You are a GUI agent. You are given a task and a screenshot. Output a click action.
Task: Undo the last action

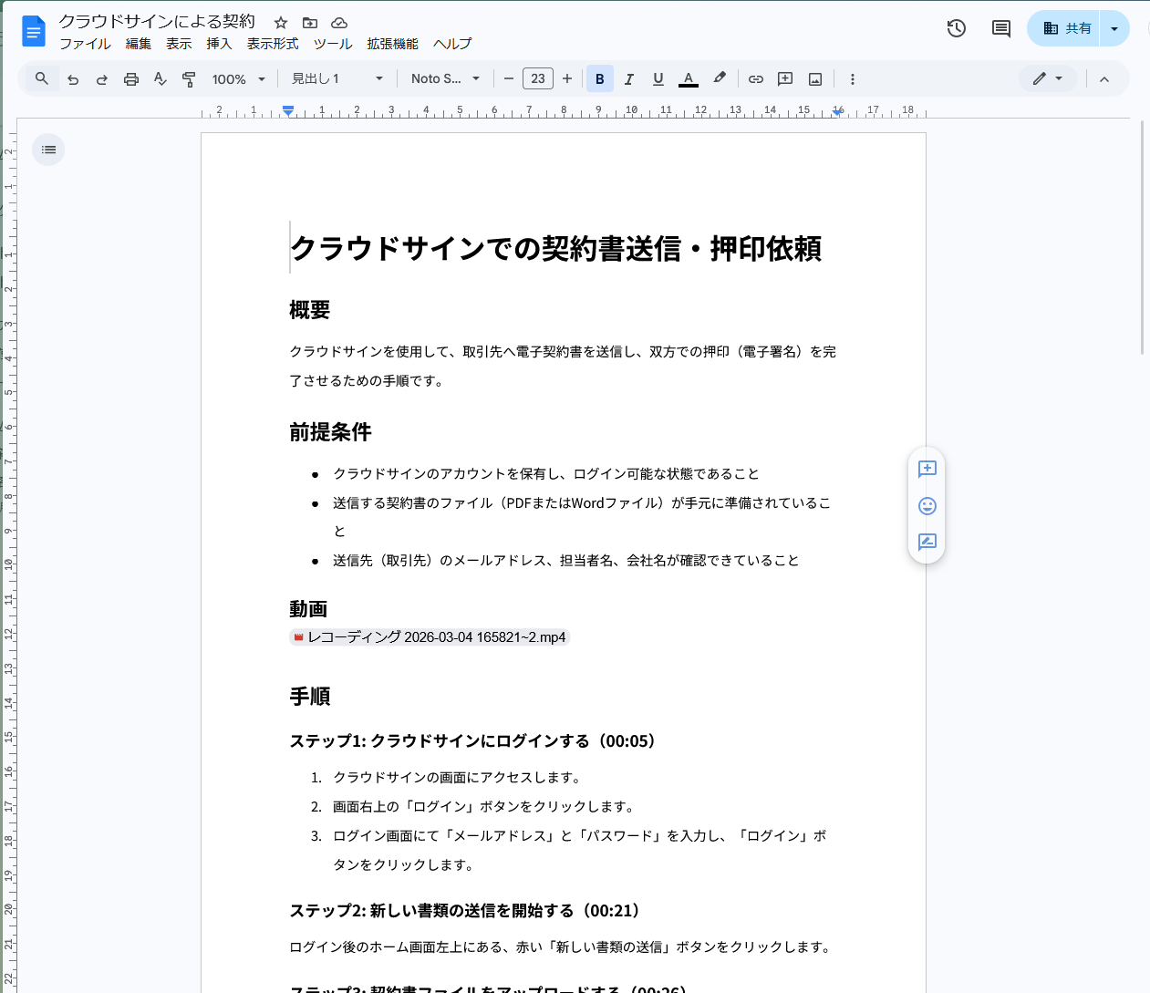coord(73,79)
